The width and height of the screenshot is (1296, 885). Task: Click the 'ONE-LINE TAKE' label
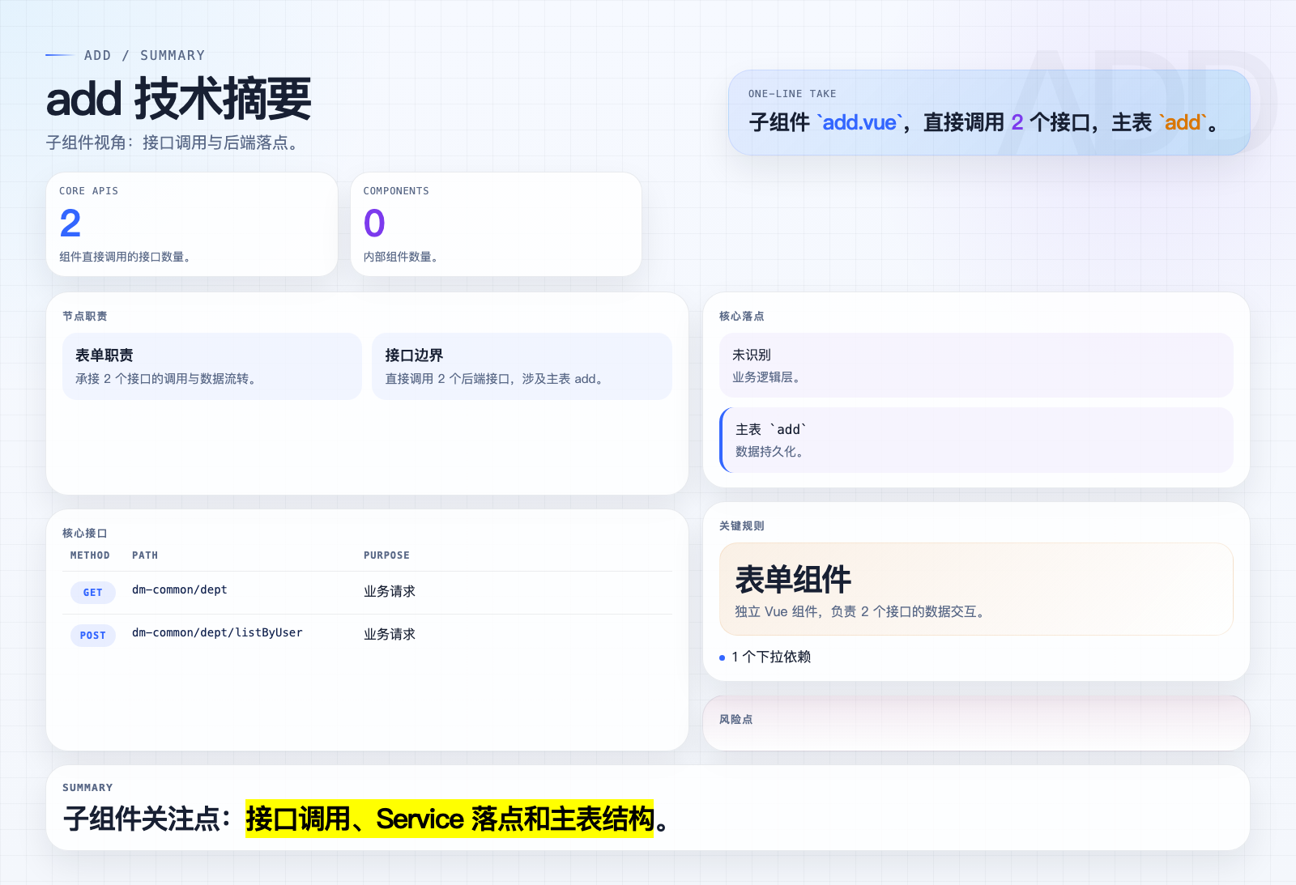click(792, 94)
